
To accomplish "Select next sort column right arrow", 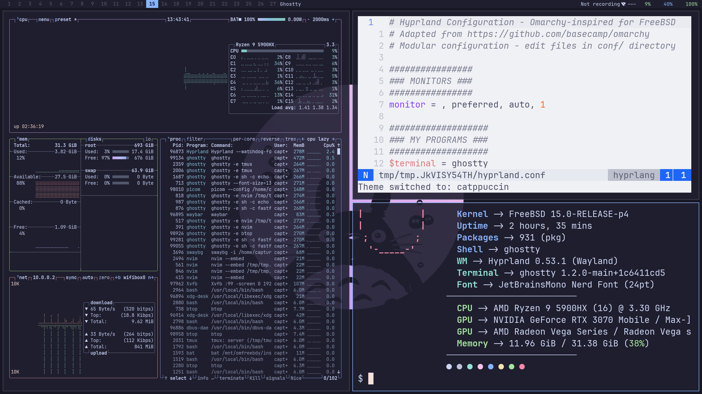I will 333,139.
